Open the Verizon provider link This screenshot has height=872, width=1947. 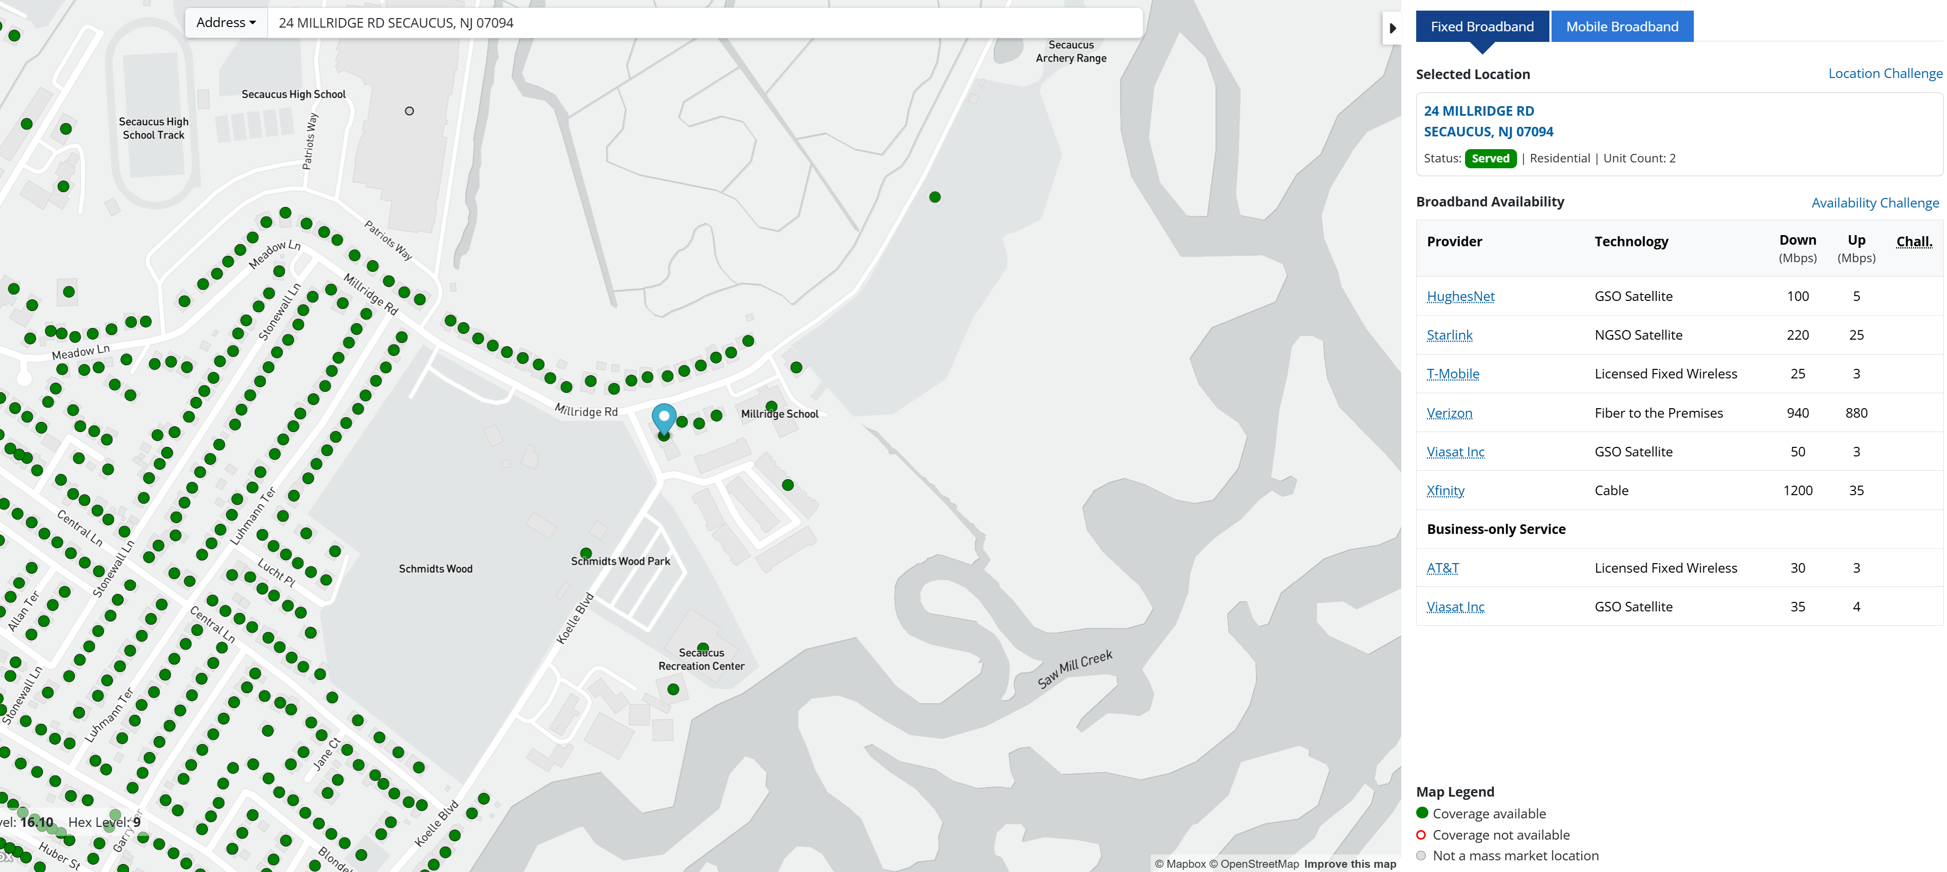pos(1449,413)
